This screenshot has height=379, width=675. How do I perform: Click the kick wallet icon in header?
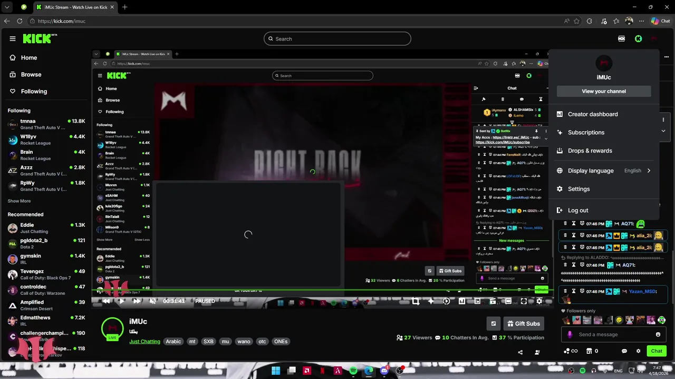(621, 38)
